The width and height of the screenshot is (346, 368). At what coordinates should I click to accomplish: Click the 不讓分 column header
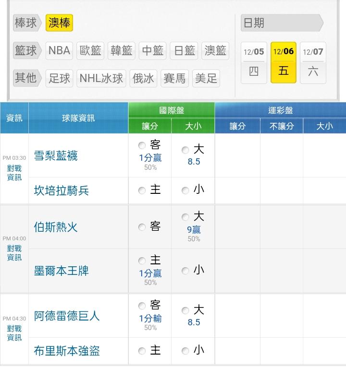pyautogui.click(x=282, y=126)
